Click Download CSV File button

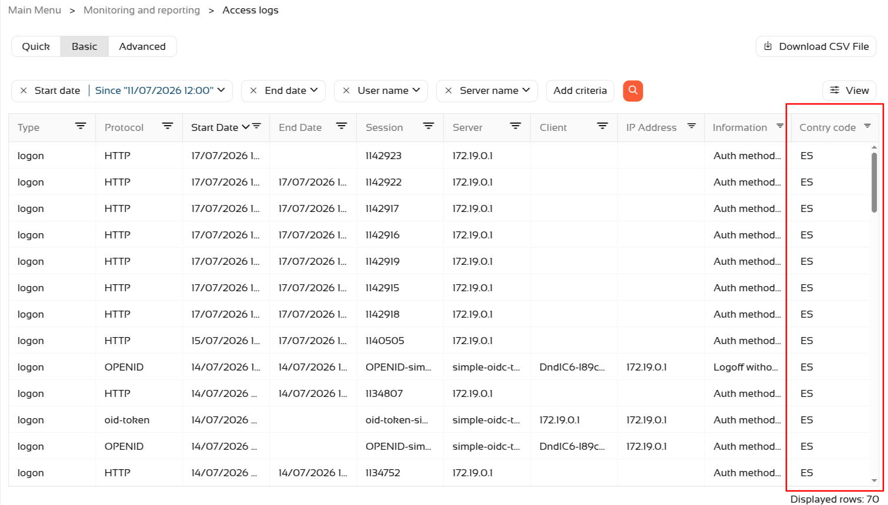(816, 46)
